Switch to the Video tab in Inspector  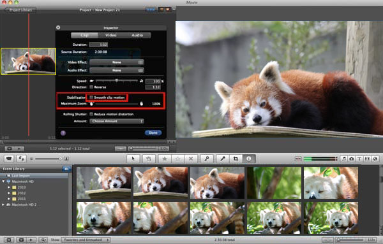pos(110,35)
